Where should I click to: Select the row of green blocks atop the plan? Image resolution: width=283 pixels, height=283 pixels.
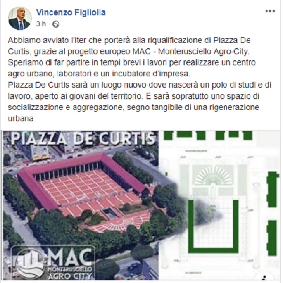(x=208, y=135)
